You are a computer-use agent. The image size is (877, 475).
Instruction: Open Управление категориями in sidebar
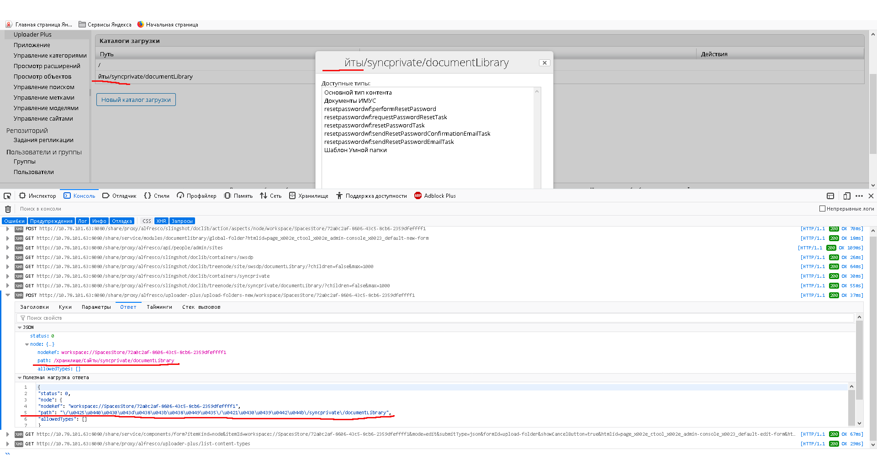click(x=50, y=56)
